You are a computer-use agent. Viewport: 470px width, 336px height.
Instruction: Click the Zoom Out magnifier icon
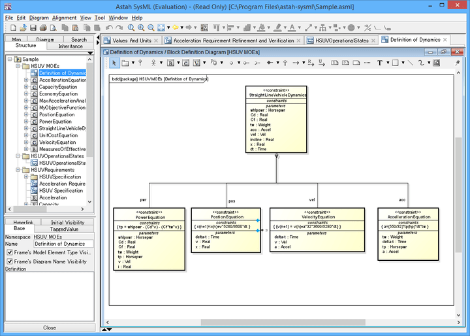(151, 28)
